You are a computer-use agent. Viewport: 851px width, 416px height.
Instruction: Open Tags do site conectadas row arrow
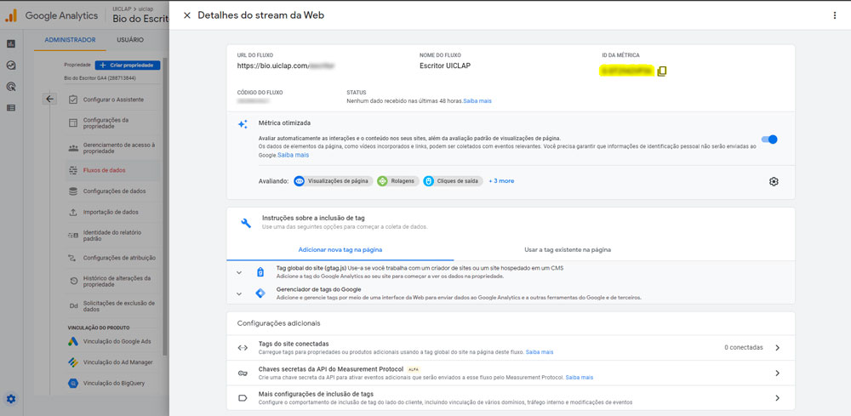[777, 348]
